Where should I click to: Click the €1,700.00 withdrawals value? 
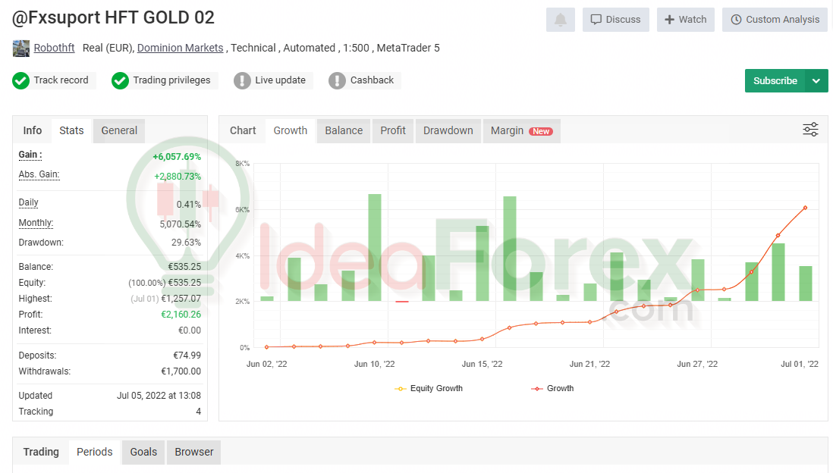pyautogui.click(x=181, y=371)
